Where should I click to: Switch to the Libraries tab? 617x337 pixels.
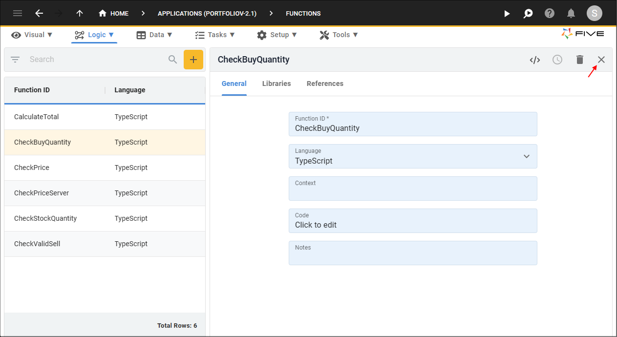(x=277, y=84)
